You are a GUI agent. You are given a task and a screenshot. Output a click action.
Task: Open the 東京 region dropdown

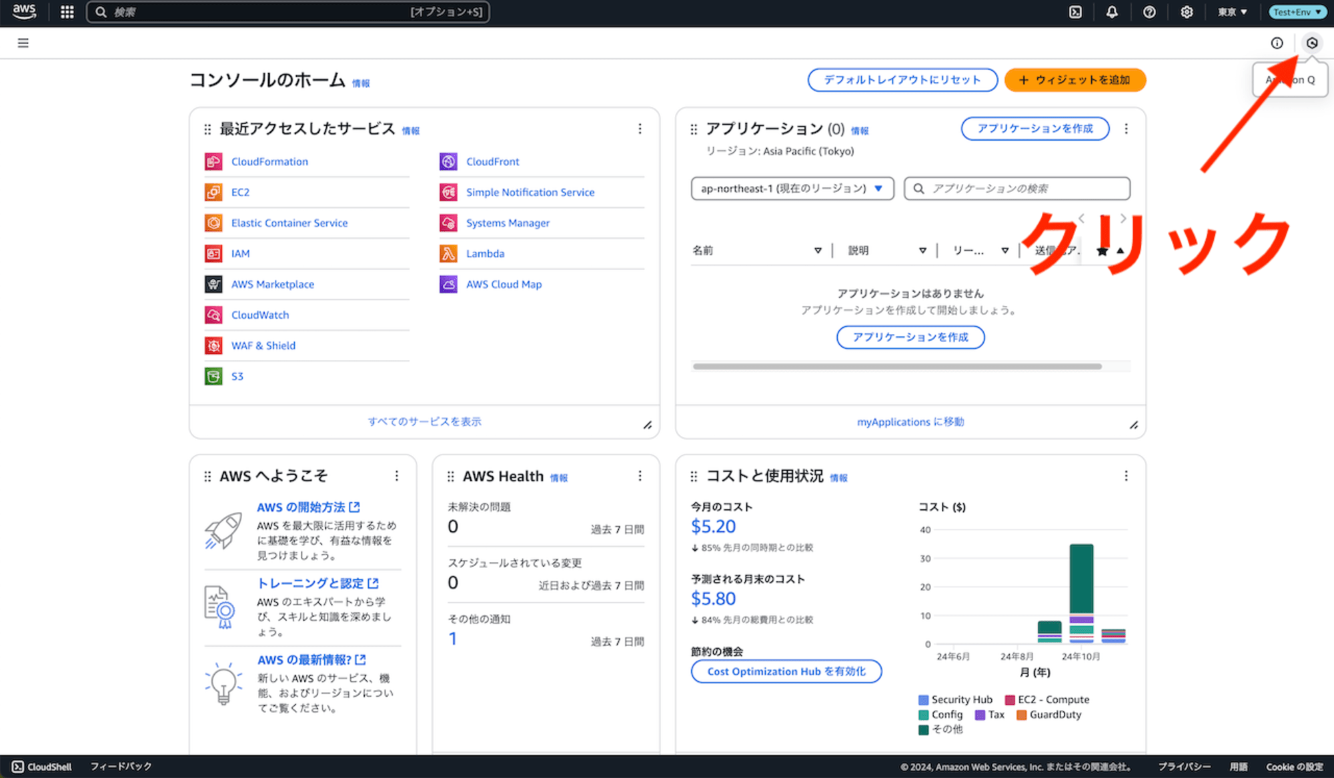(1232, 12)
